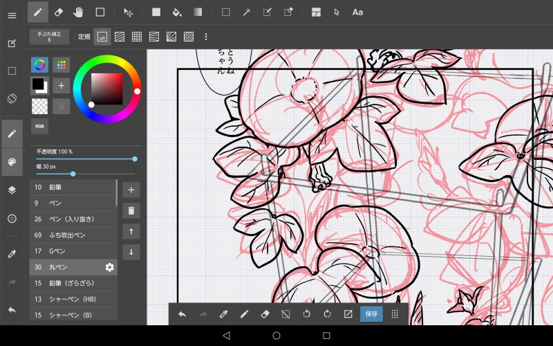Viewport: 553px width, 346px height.
Task: Click undo in the bottom shortcut bar
Action: (182, 314)
